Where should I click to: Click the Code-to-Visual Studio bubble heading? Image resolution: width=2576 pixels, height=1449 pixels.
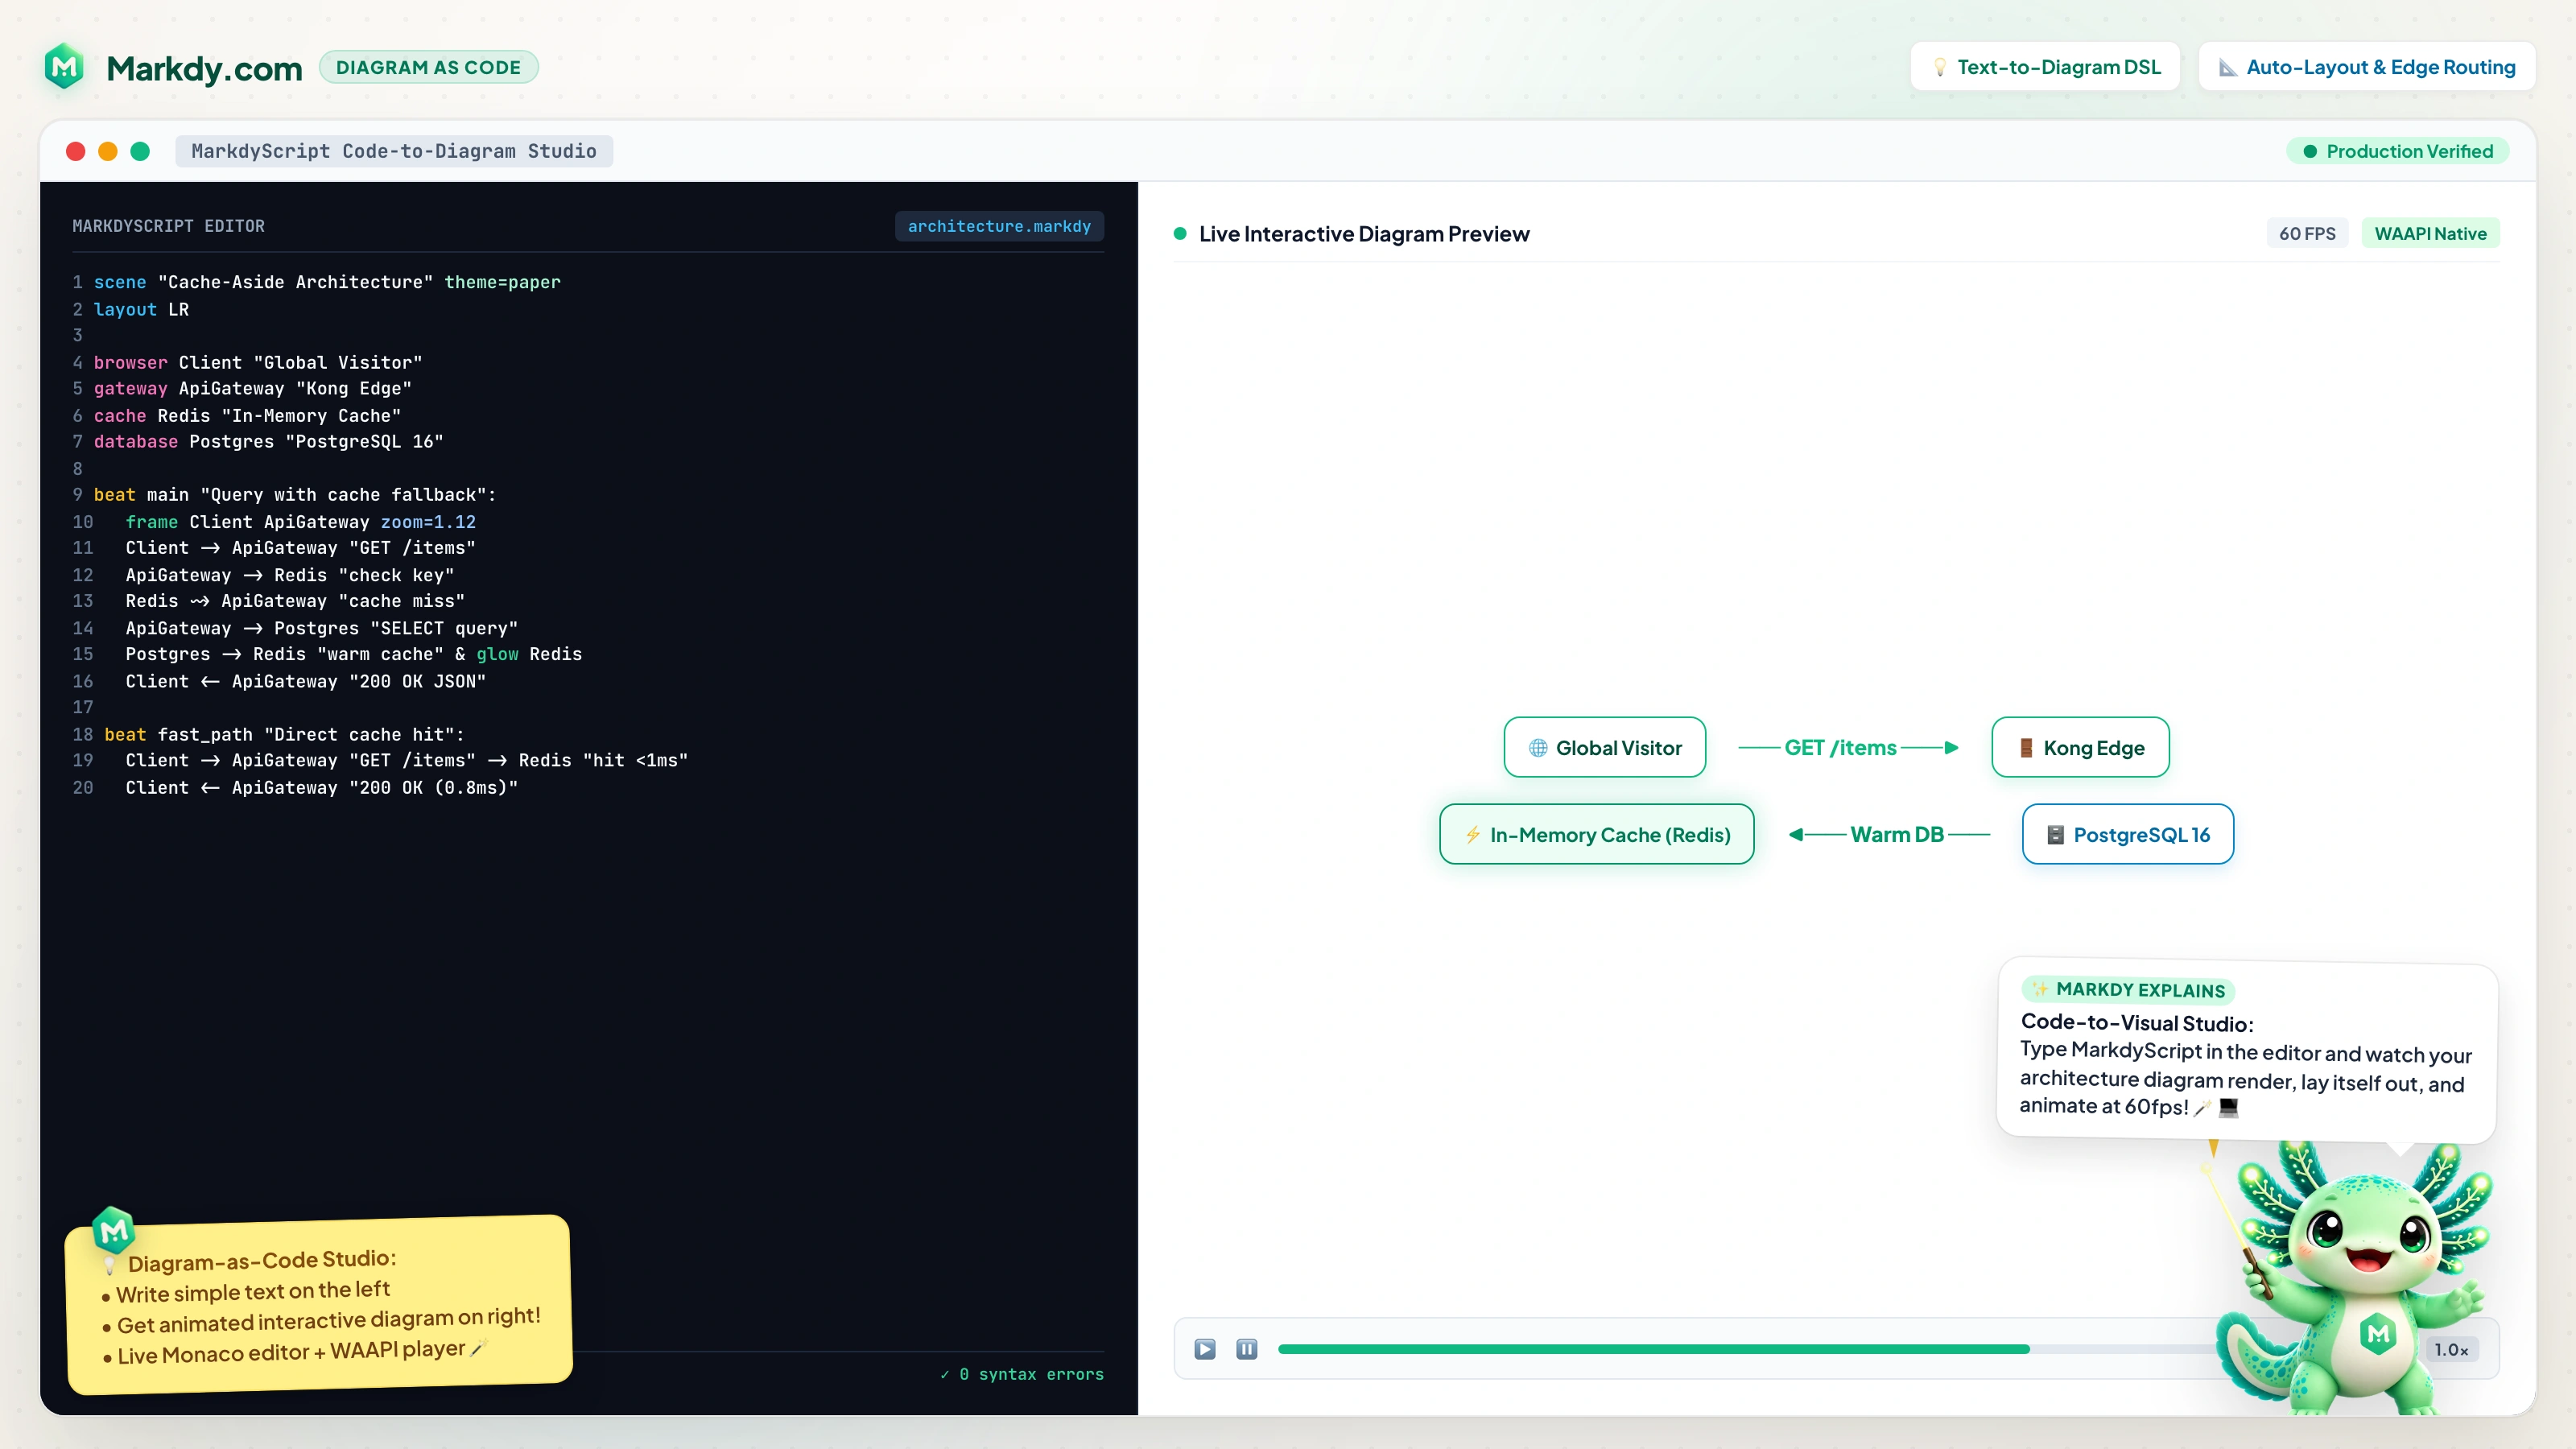click(2137, 1022)
